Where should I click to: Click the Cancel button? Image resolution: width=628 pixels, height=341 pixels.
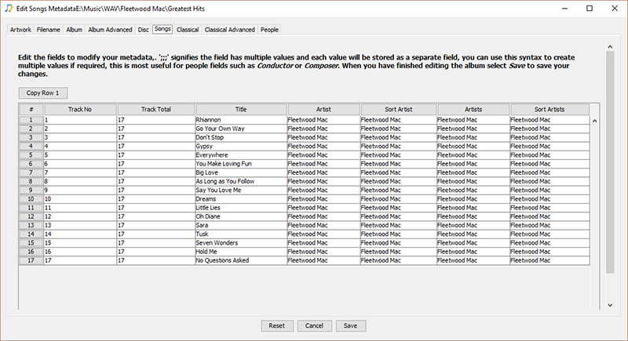pyautogui.click(x=314, y=326)
